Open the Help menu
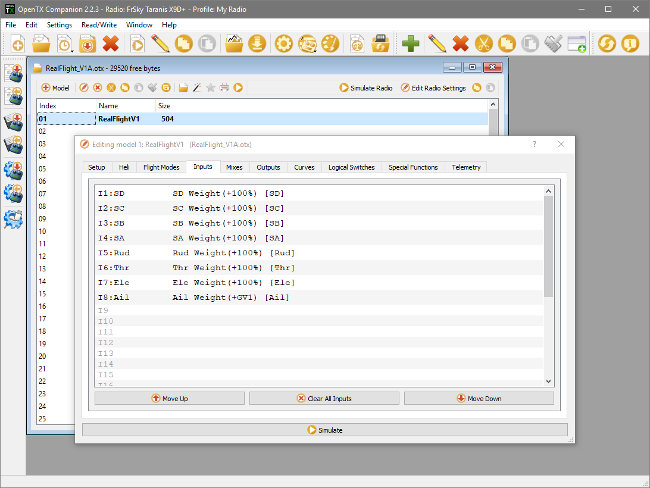 [169, 25]
